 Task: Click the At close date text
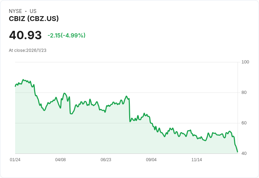pos(28,50)
